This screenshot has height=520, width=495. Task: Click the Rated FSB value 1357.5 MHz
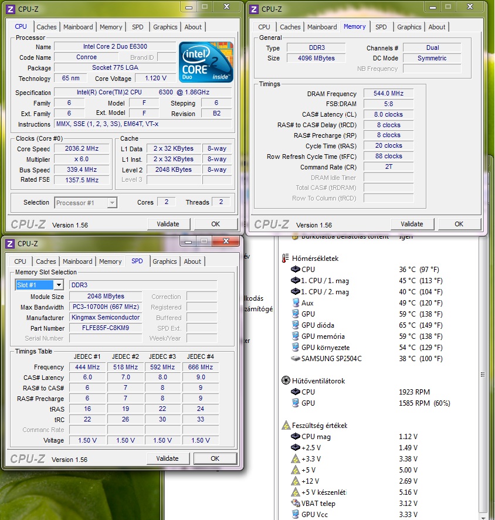pyautogui.click(x=82, y=180)
